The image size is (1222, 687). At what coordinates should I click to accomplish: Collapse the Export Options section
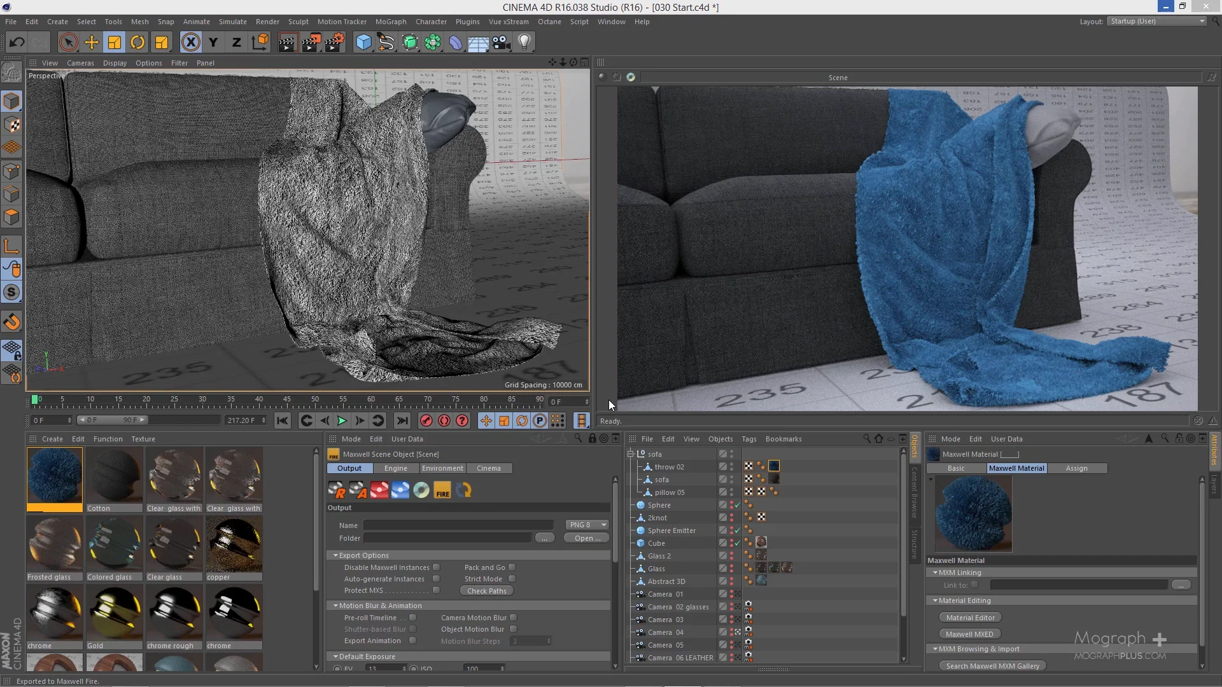pos(336,555)
